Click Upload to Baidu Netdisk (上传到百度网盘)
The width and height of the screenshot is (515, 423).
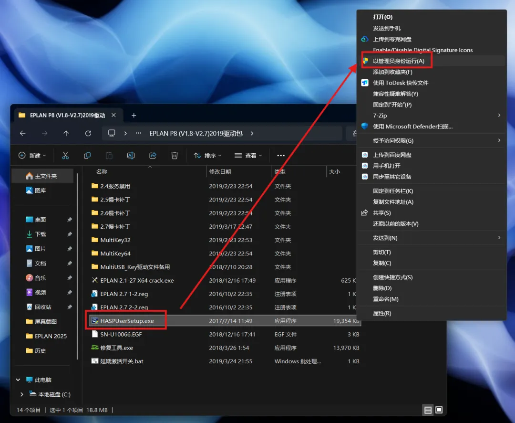(x=431, y=155)
